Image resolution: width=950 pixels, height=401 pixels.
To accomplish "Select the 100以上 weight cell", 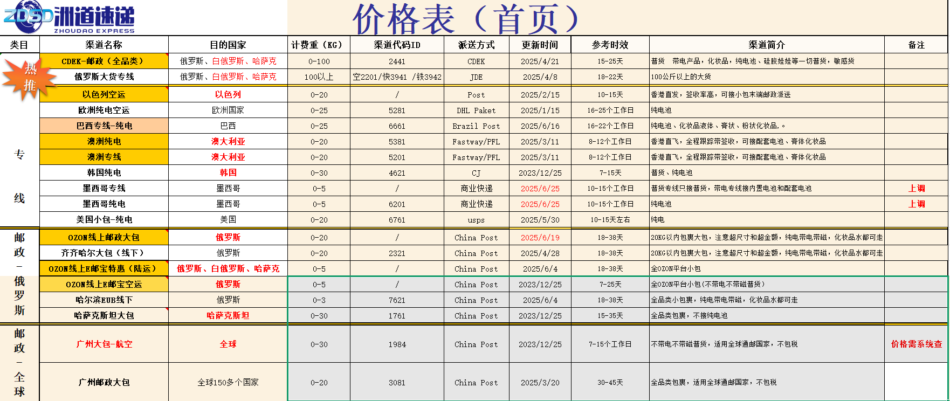I will [319, 77].
